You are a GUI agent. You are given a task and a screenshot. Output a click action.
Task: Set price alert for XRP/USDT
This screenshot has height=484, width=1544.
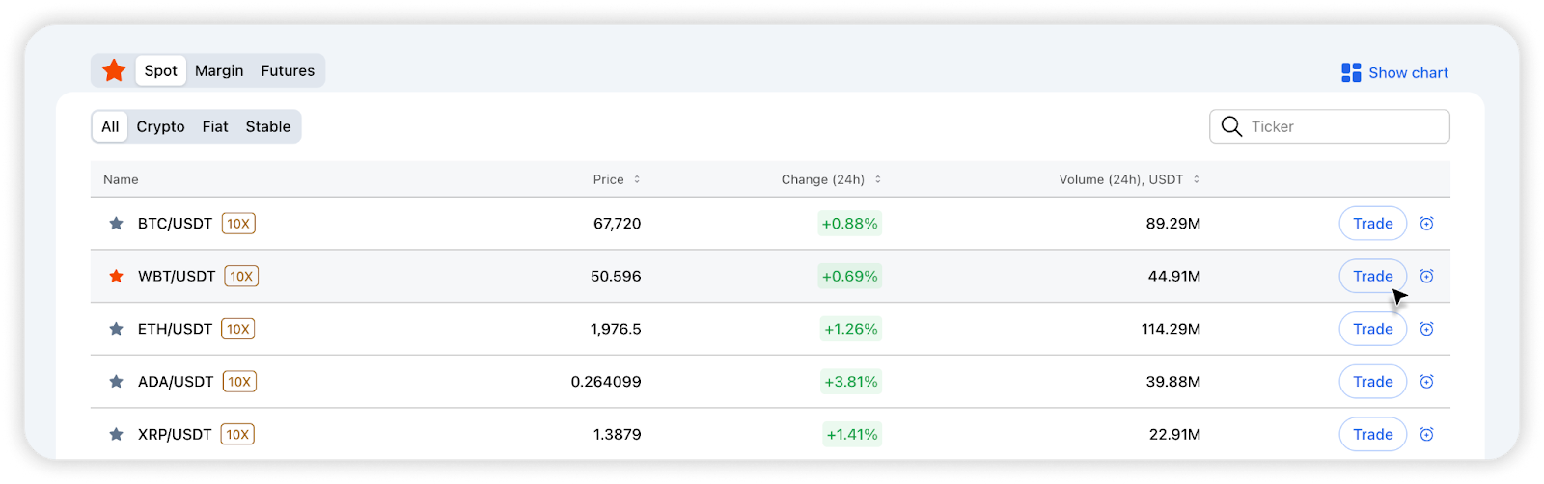(1426, 435)
